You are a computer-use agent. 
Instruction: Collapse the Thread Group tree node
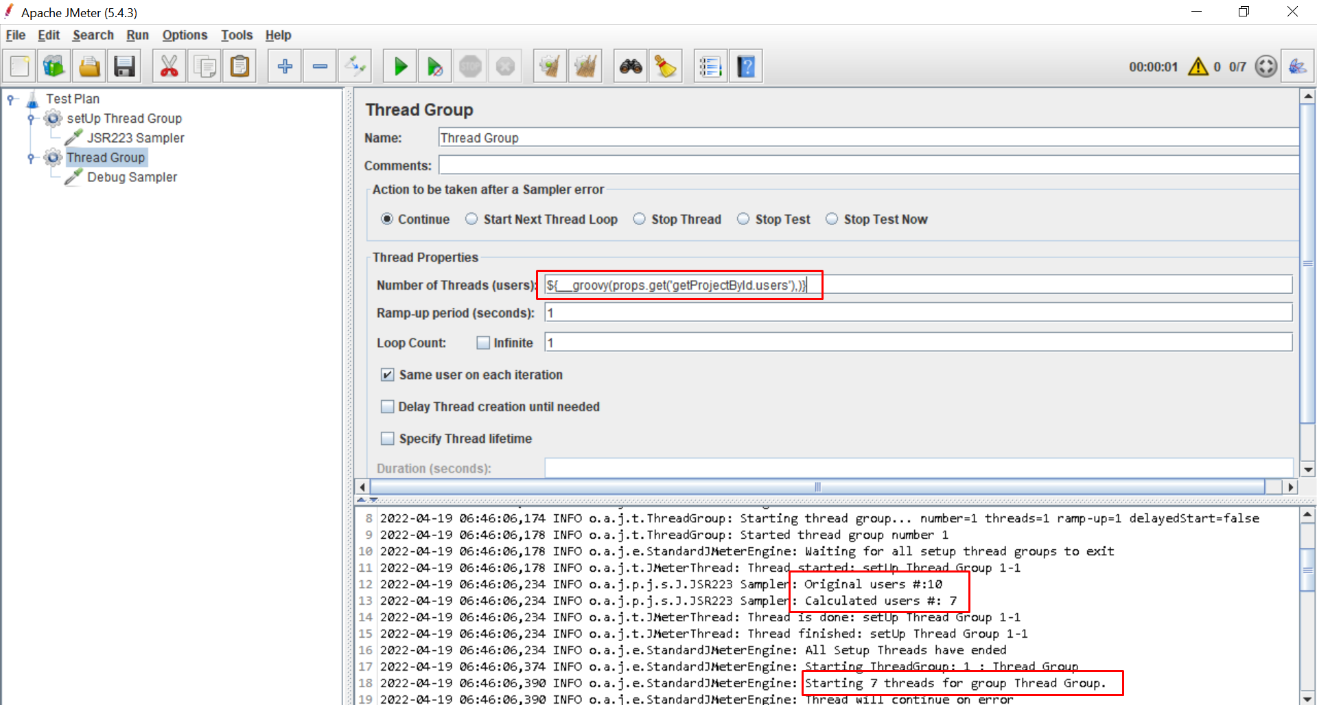pos(31,158)
